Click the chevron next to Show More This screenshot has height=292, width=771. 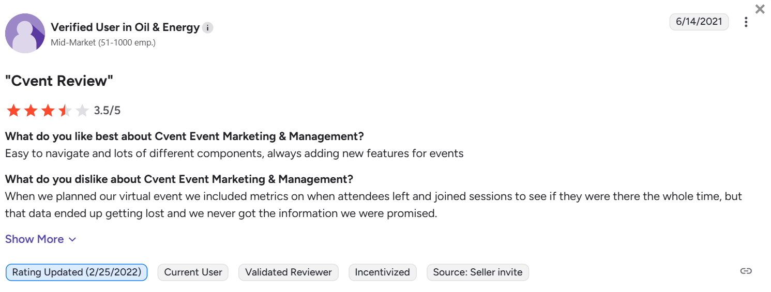click(x=72, y=239)
